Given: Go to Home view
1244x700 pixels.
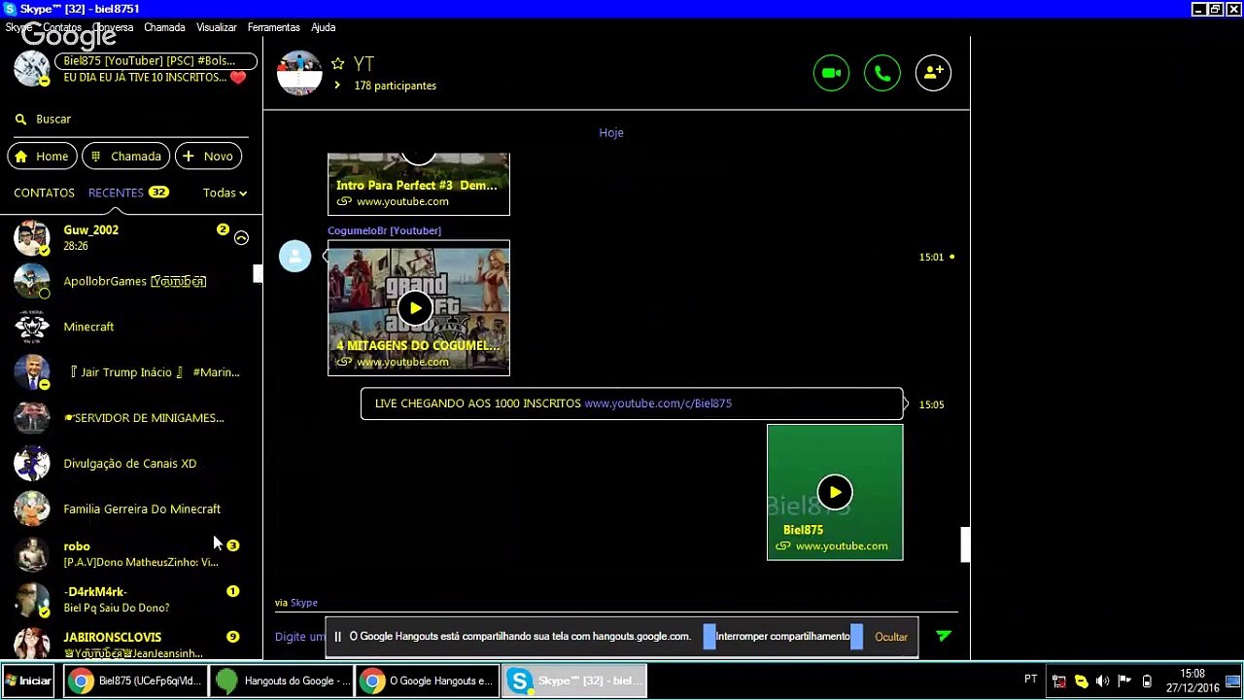Looking at the screenshot, I should point(42,156).
